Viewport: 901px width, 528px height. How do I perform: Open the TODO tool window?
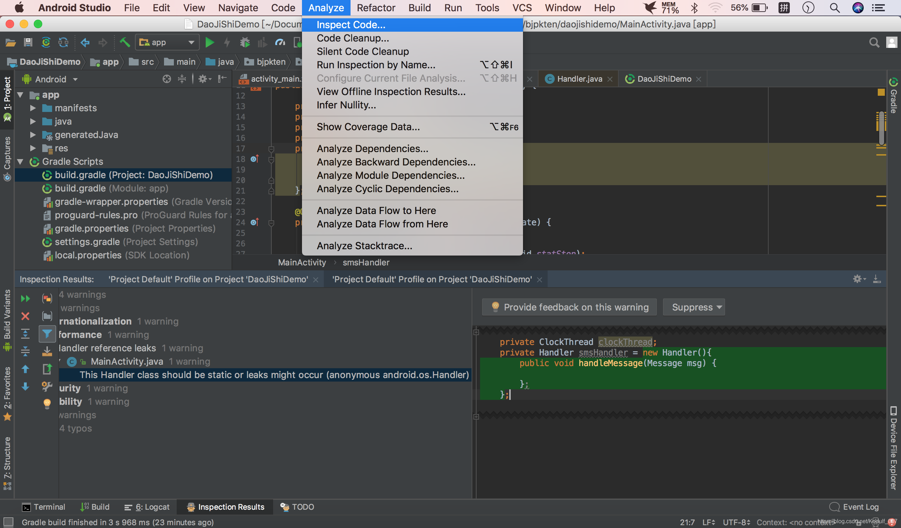[297, 507]
